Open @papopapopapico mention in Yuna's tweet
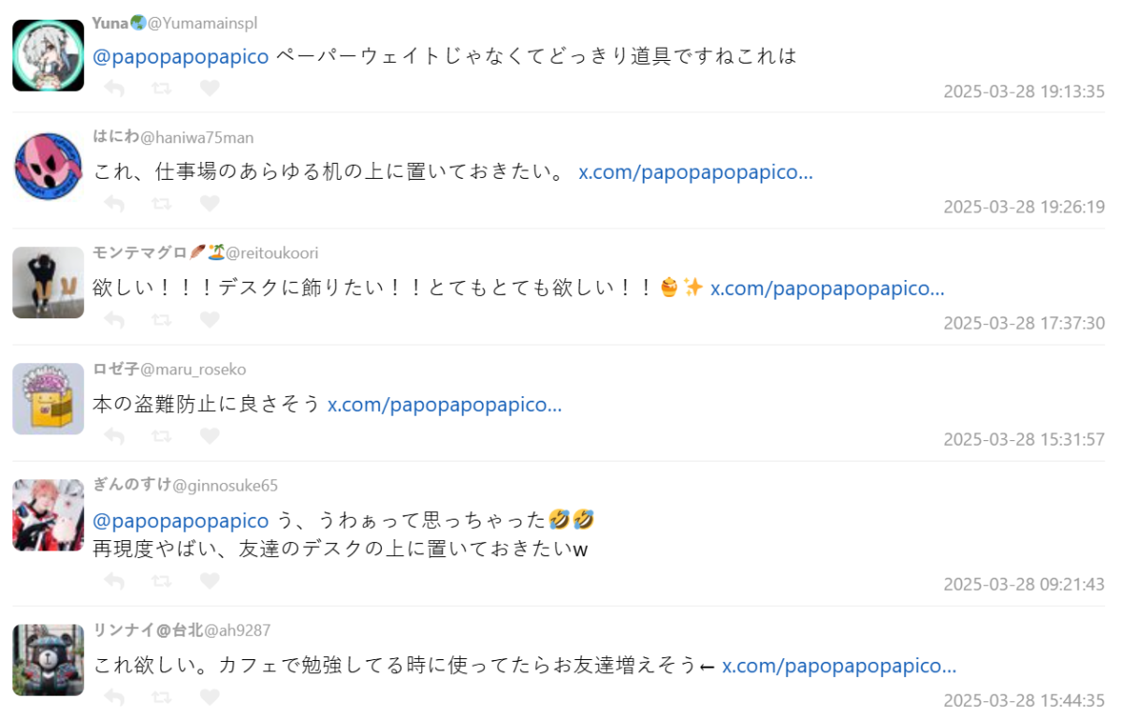 click(x=181, y=56)
